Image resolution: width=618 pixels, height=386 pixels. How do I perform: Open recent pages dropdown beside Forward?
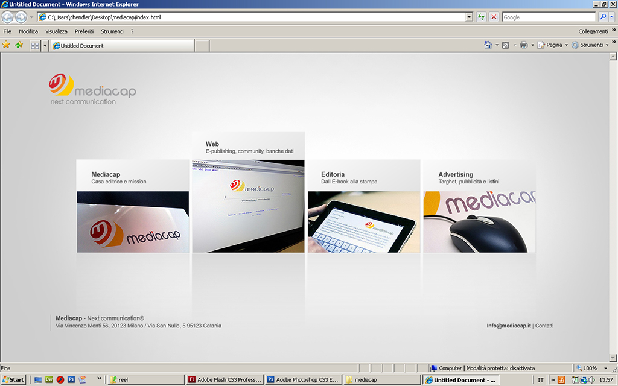pyautogui.click(x=31, y=17)
